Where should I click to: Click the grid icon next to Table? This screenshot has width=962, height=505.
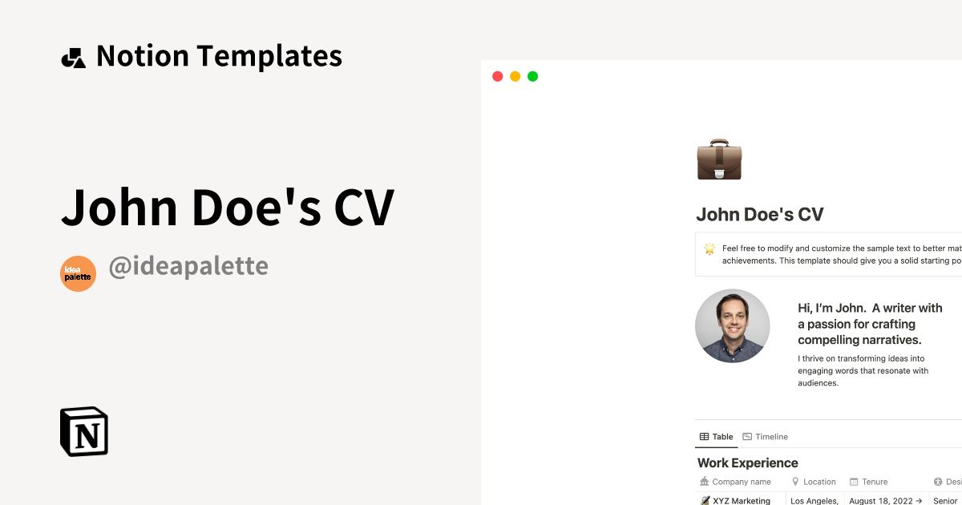[x=703, y=436]
